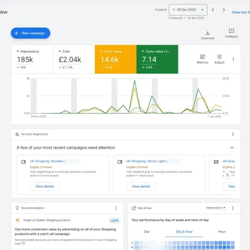This screenshot has height=250, width=250.
Task: Click the UK Shopping Bundles tag icon
Action: 23,162
